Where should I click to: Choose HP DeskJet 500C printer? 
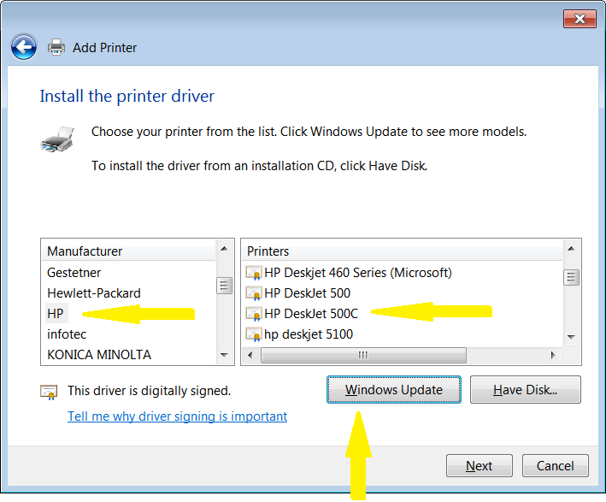pos(311,314)
